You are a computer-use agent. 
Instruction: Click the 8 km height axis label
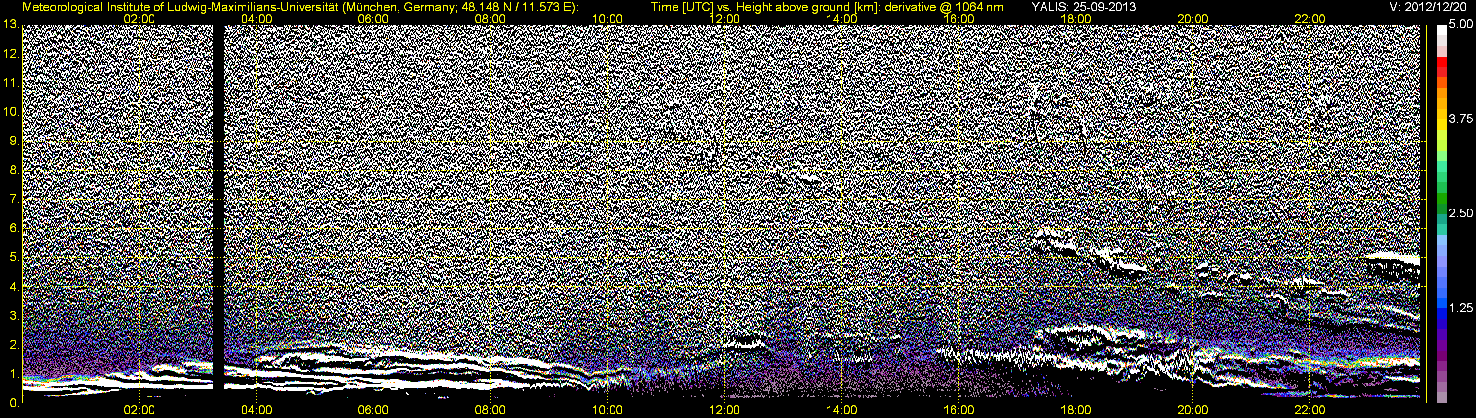click(14, 170)
